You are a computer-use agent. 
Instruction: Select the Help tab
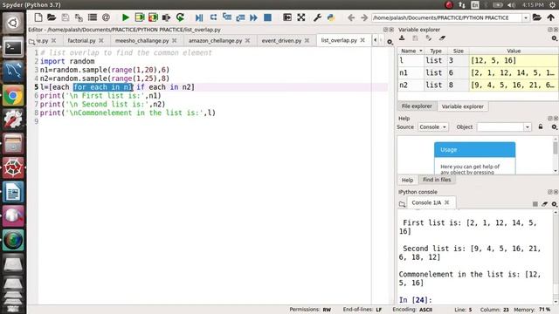pyautogui.click(x=408, y=180)
